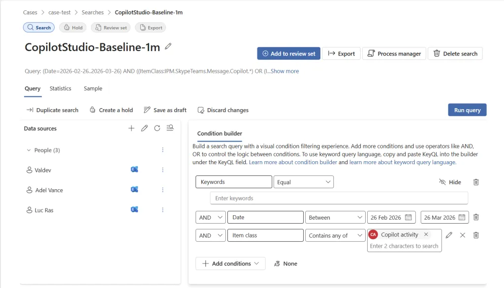Click the Date condition field
504x288 pixels.
coord(265,217)
